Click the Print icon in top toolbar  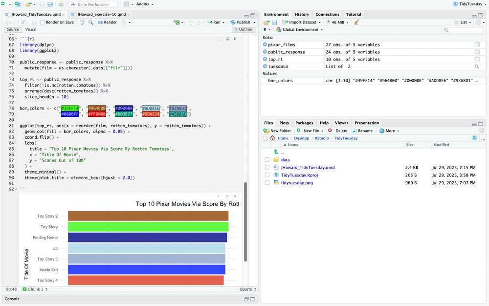(x=61, y=4)
